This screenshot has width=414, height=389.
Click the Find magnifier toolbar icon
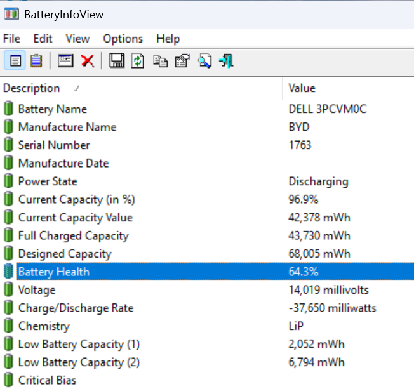coord(204,61)
